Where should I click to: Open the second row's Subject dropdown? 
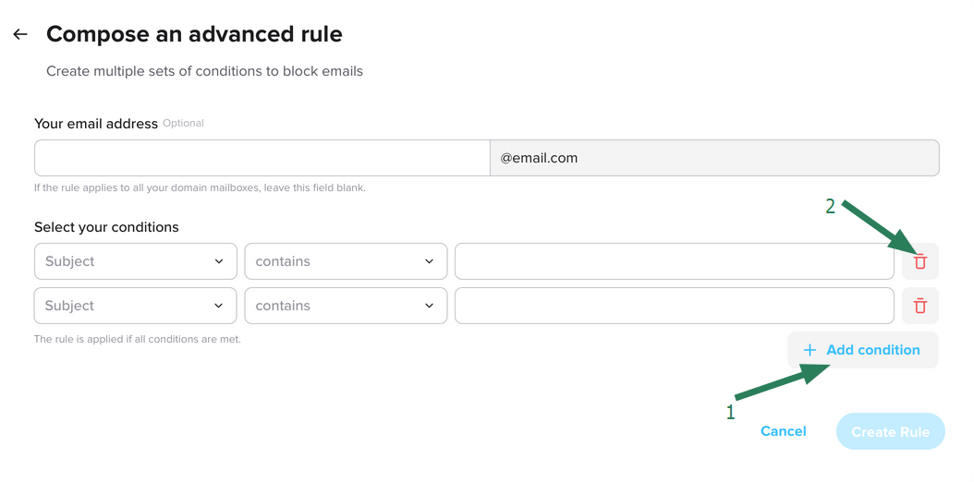pyautogui.click(x=136, y=306)
